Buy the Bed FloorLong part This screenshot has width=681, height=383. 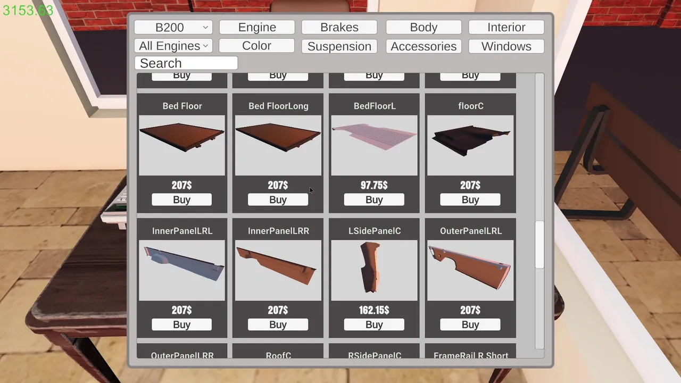278,199
